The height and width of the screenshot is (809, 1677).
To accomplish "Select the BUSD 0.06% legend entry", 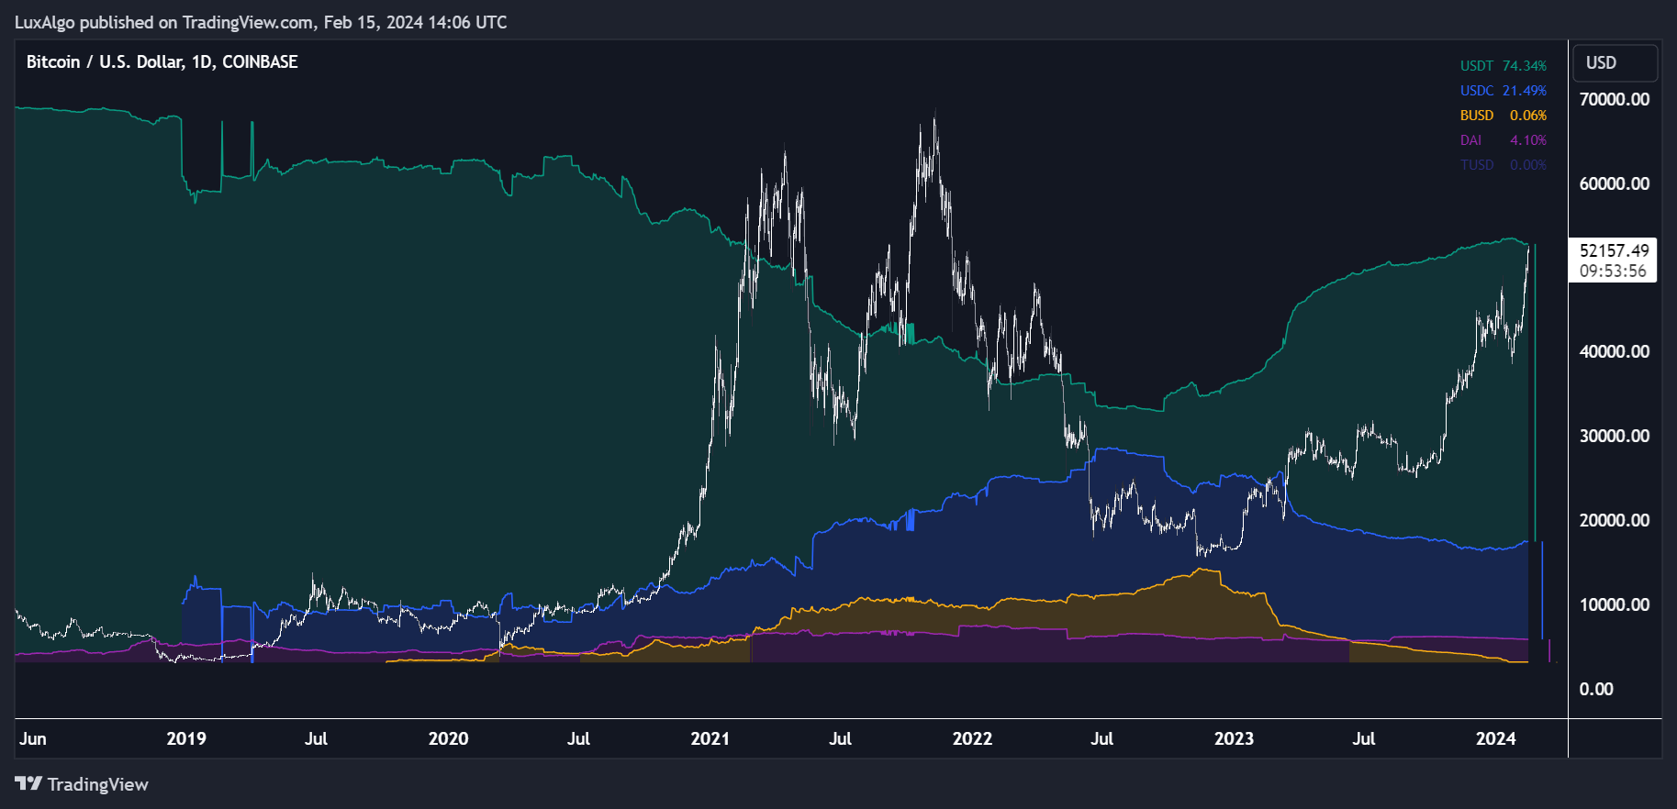I will coord(1503,116).
